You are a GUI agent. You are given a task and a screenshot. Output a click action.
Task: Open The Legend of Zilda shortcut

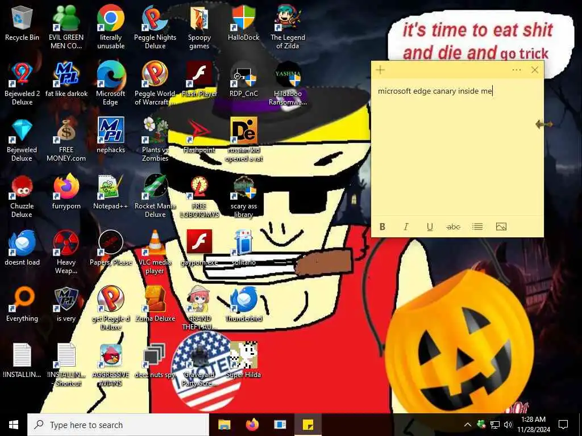click(288, 27)
